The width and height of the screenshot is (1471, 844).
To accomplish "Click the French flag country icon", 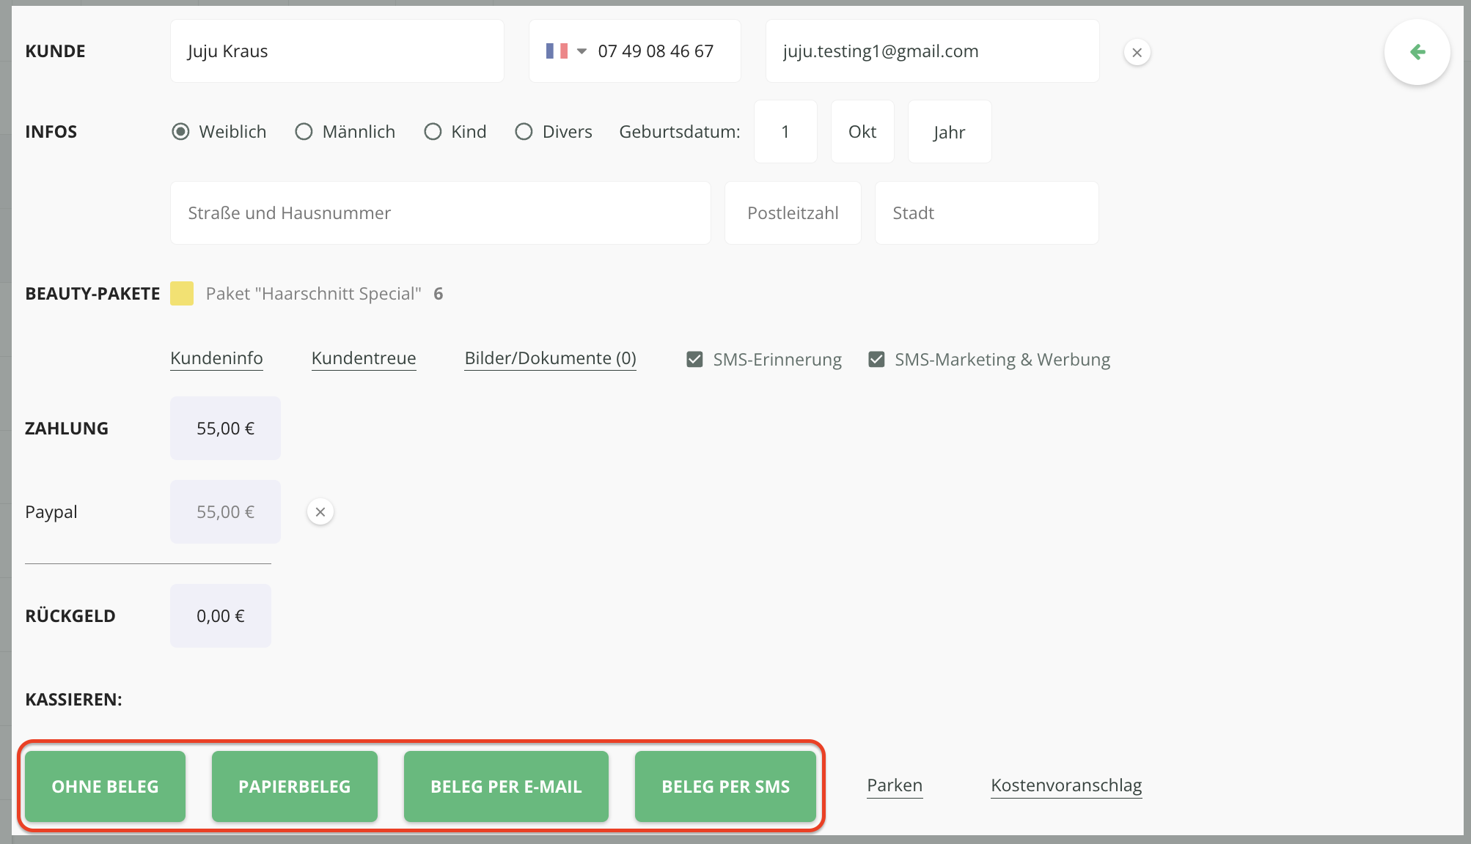I will [x=557, y=51].
